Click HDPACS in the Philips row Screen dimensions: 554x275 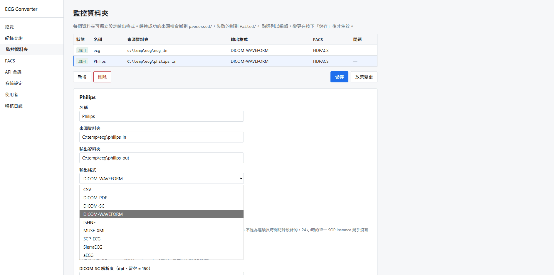[321, 61]
